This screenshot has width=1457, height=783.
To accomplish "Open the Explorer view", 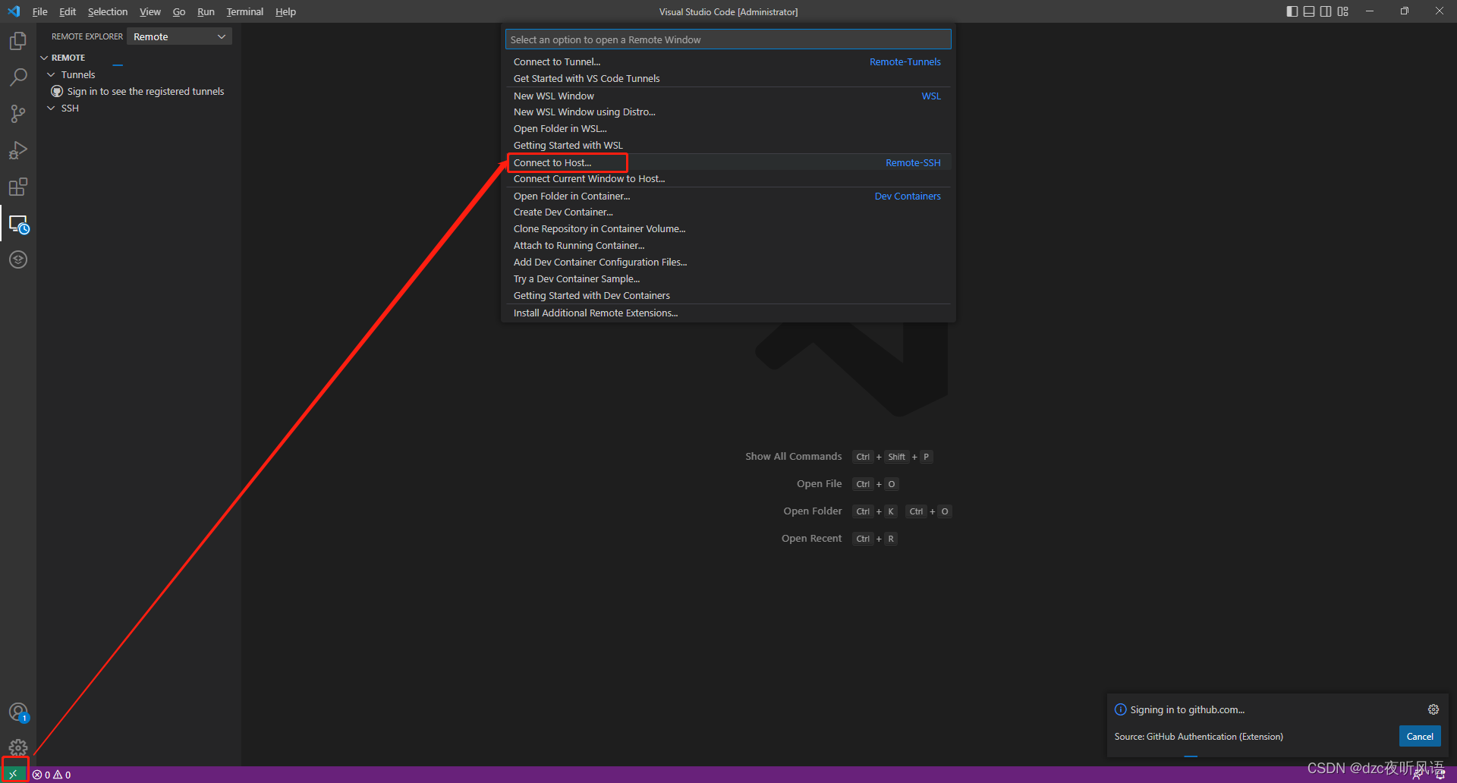I will tap(18, 40).
